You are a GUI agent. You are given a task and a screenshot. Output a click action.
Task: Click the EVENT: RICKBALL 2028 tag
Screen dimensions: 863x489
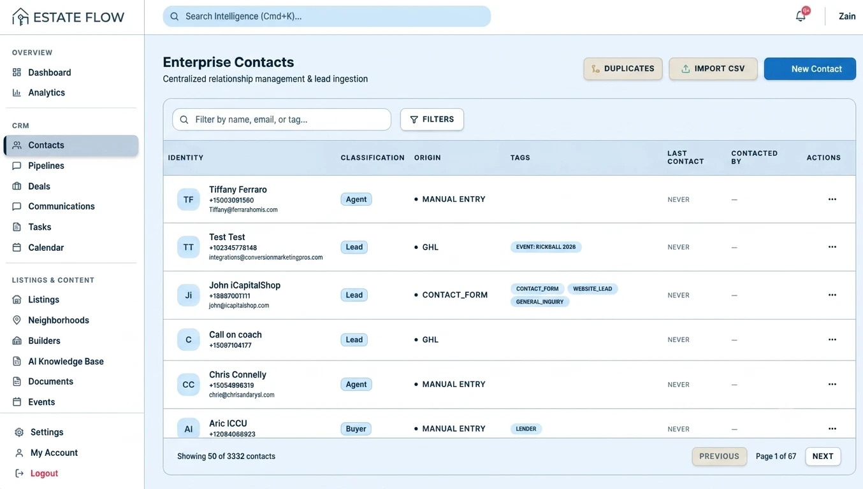[x=546, y=247]
